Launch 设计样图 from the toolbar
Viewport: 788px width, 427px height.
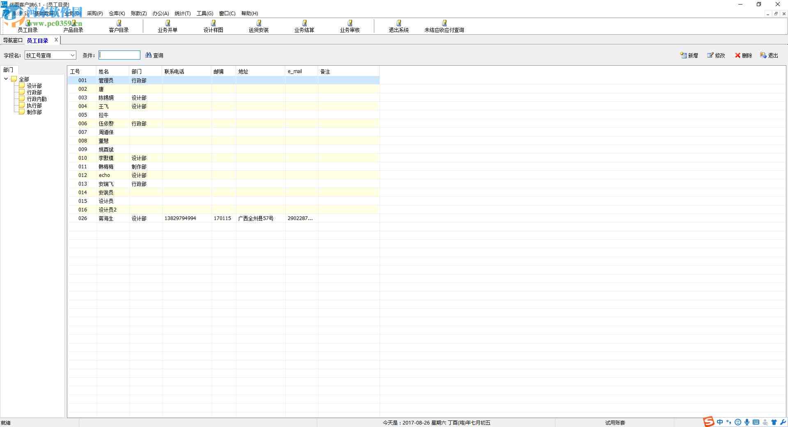click(x=213, y=26)
